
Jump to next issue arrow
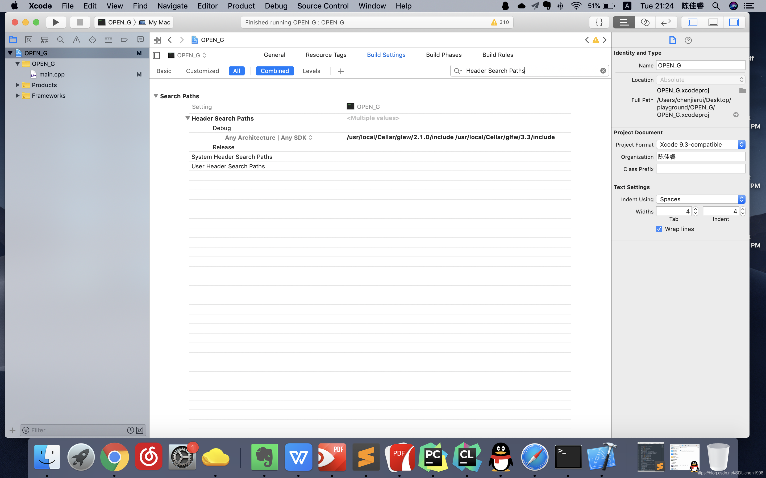tap(605, 40)
